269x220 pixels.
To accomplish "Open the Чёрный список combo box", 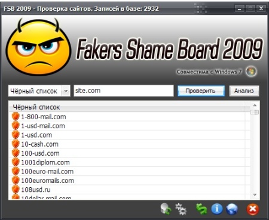I will pyautogui.click(x=39, y=91).
